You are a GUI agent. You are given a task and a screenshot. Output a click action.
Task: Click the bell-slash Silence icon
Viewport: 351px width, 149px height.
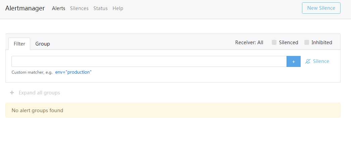[308, 61]
